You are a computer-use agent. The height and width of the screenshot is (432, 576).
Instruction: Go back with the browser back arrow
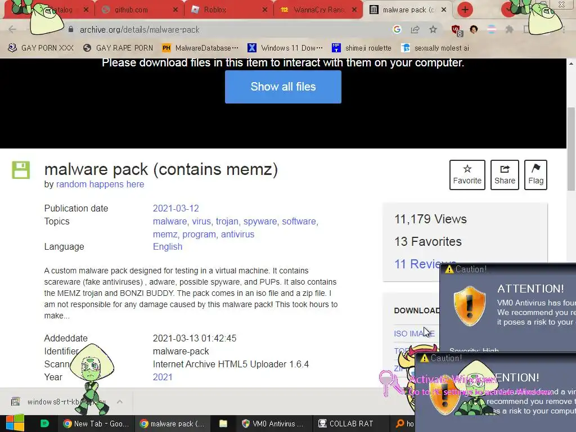tap(12, 29)
